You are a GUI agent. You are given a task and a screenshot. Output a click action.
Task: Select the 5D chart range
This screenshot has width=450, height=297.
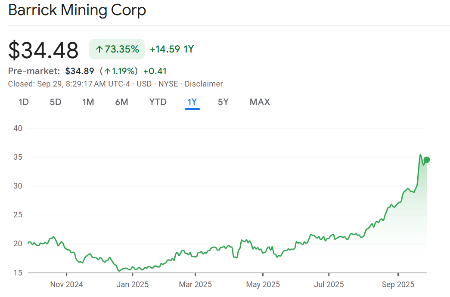pos(56,102)
